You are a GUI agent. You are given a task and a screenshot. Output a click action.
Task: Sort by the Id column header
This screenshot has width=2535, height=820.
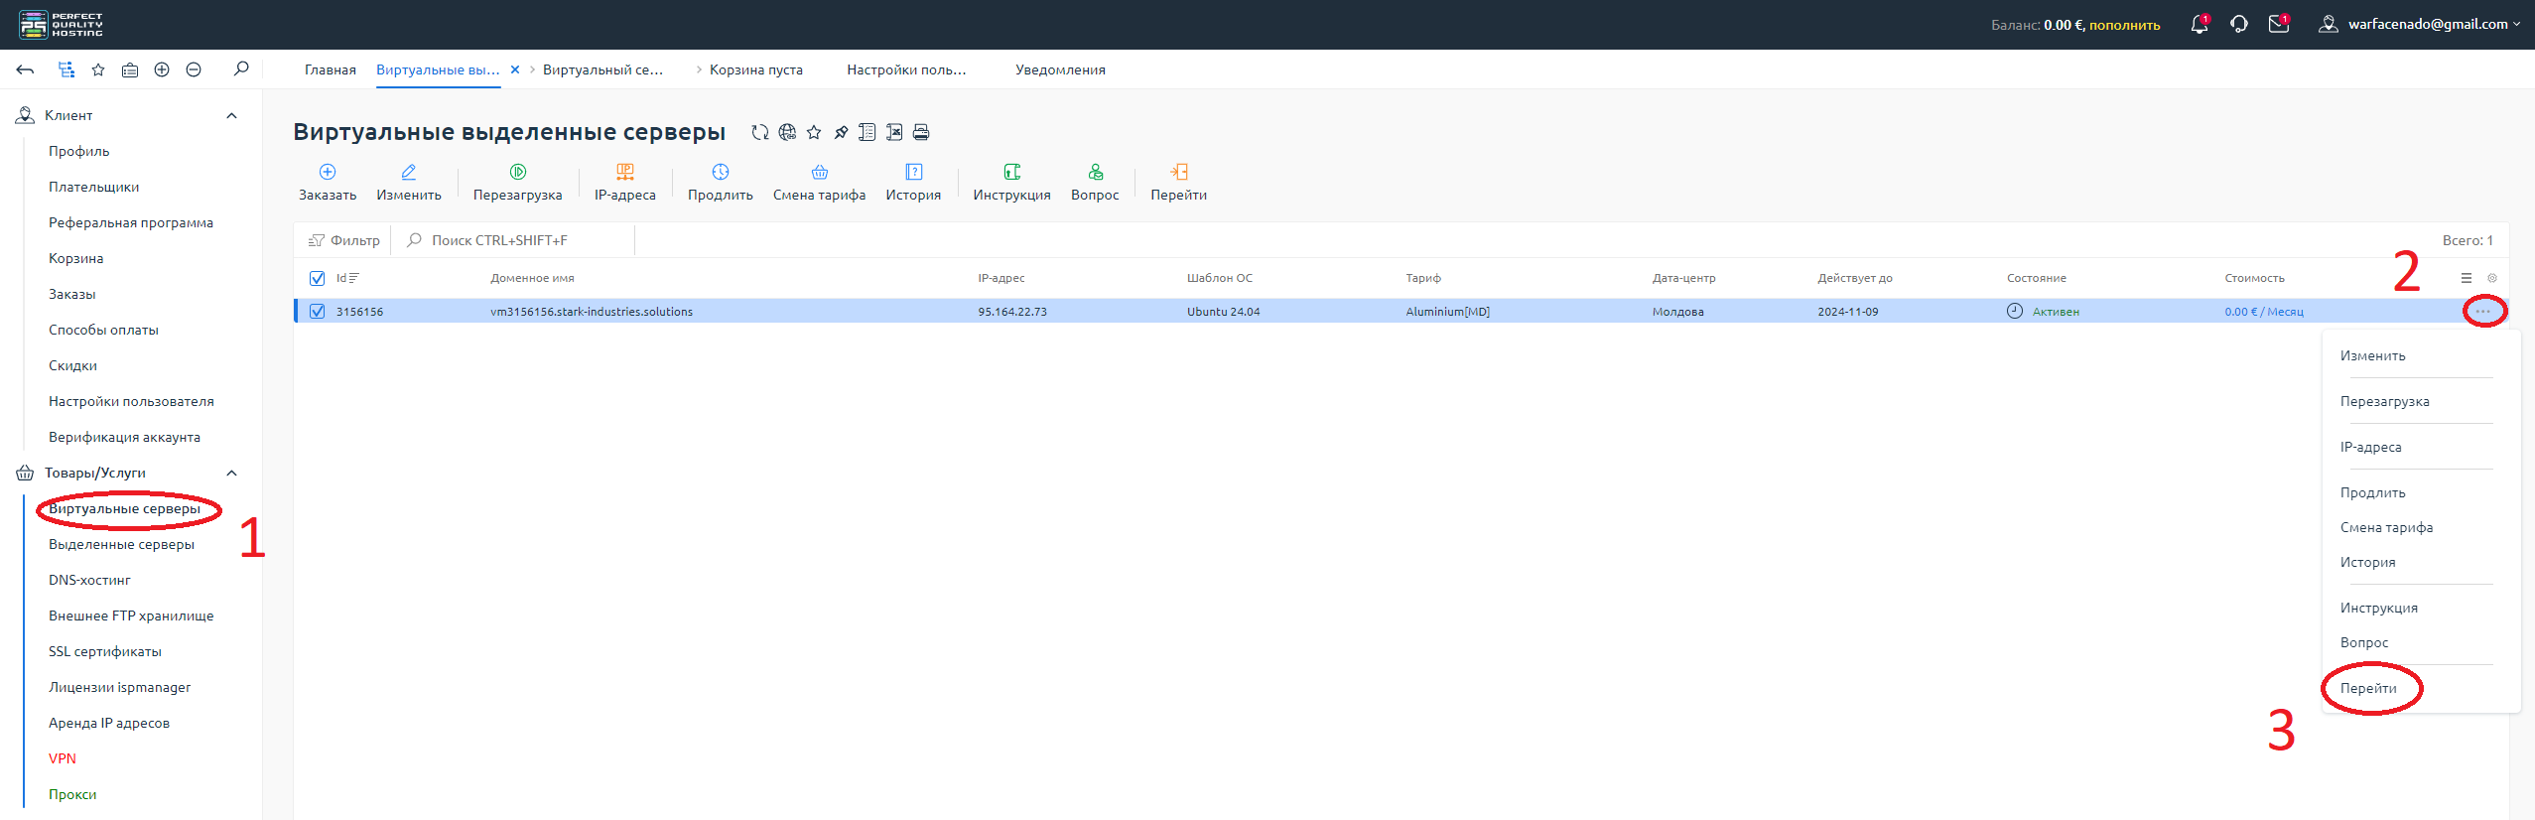347,278
